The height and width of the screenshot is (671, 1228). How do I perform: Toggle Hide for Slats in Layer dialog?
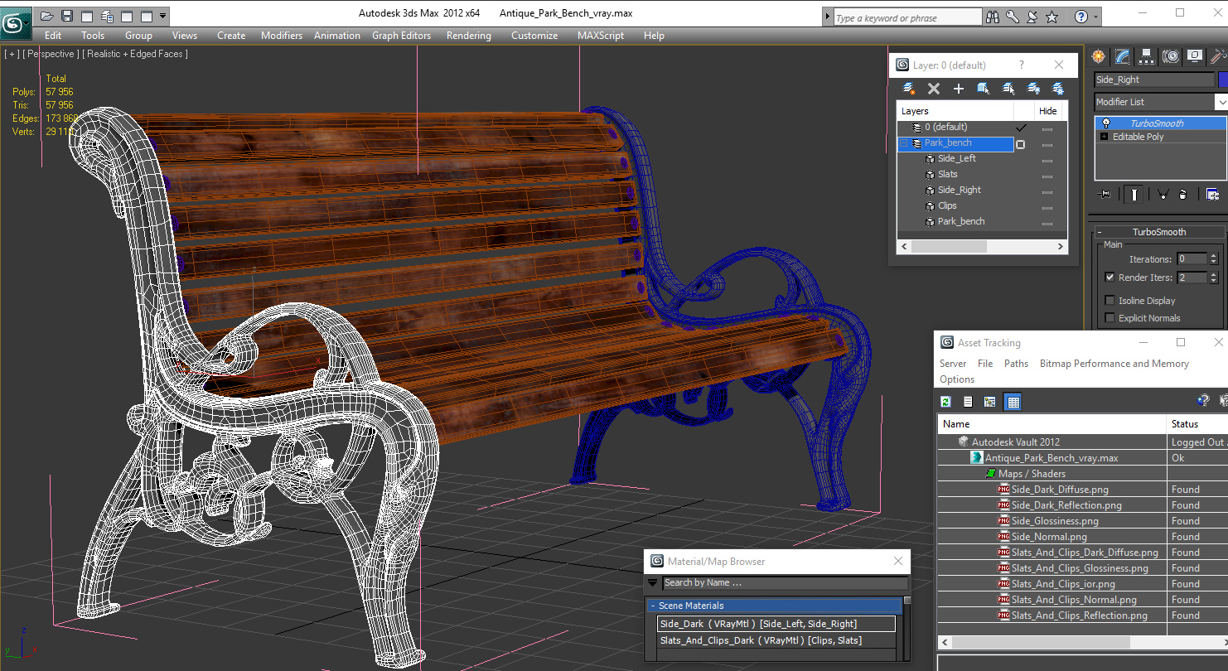[x=1047, y=176]
